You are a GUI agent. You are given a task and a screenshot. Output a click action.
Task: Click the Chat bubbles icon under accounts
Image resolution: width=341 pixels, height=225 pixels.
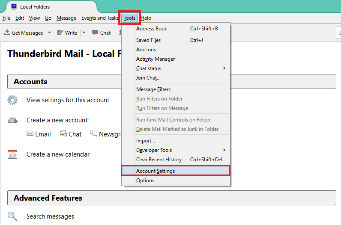click(63, 133)
